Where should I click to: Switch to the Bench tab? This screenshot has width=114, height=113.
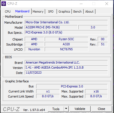click(77, 12)
